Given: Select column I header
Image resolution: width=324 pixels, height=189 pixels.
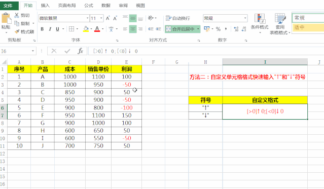Looking at the screenshot, I should (265, 62).
